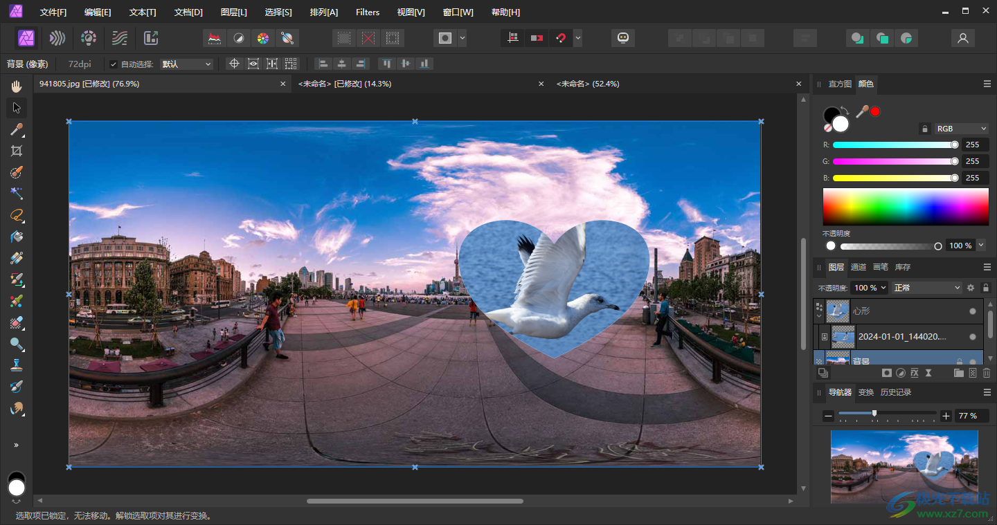
Task: Open the 正常 blend mode dropdown
Action: pyautogui.click(x=926, y=288)
